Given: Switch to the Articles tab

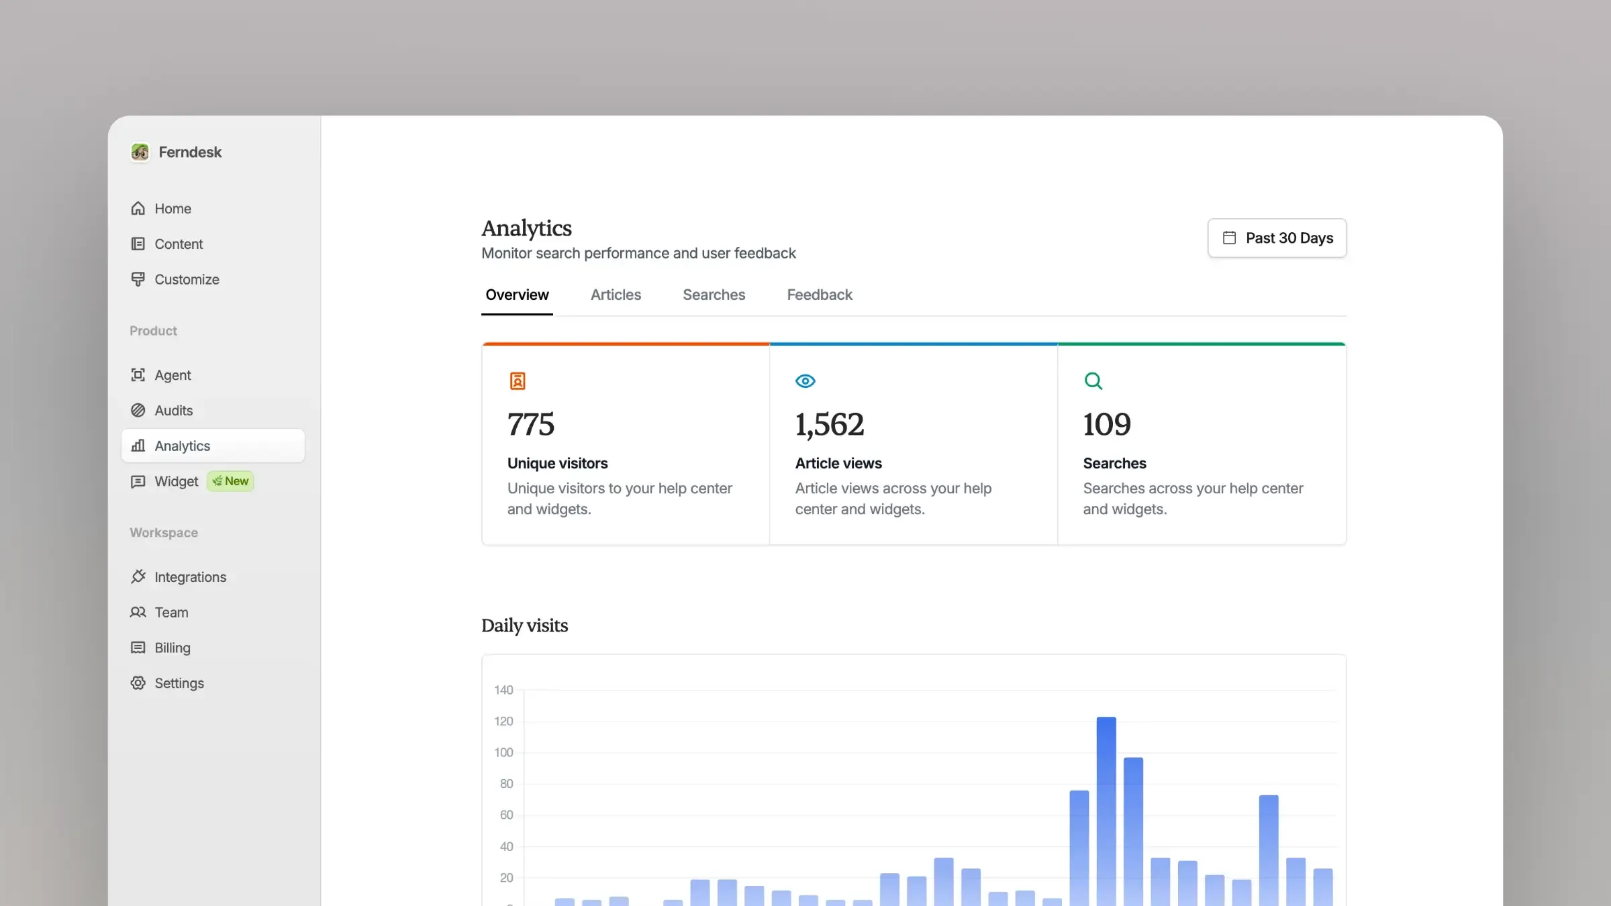Looking at the screenshot, I should pyautogui.click(x=616, y=295).
